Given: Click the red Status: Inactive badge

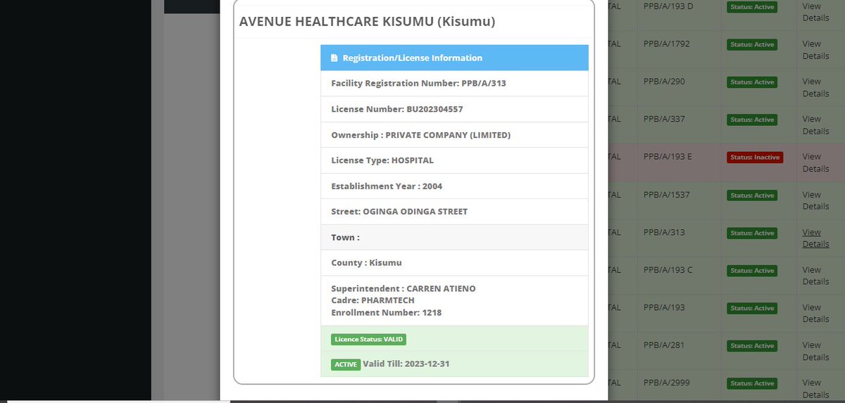Looking at the screenshot, I should (756, 158).
